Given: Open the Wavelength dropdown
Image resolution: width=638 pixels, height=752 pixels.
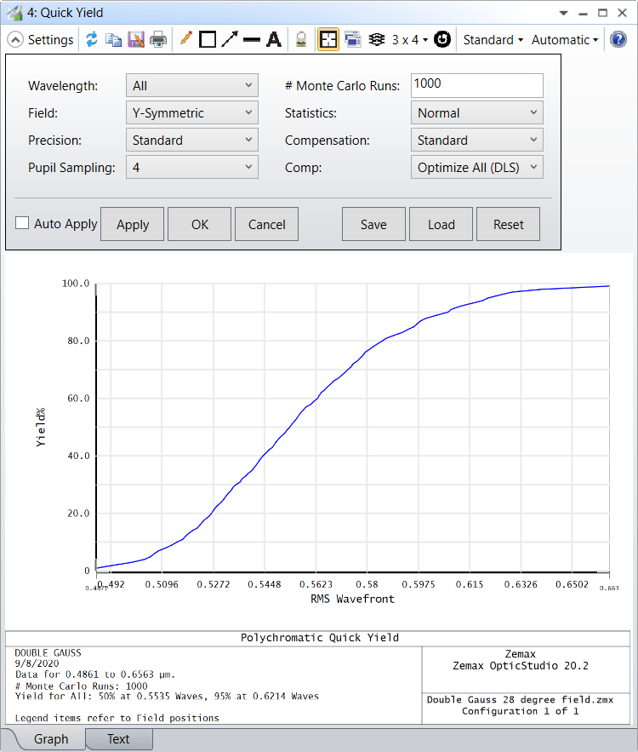Looking at the screenshot, I should [191, 86].
